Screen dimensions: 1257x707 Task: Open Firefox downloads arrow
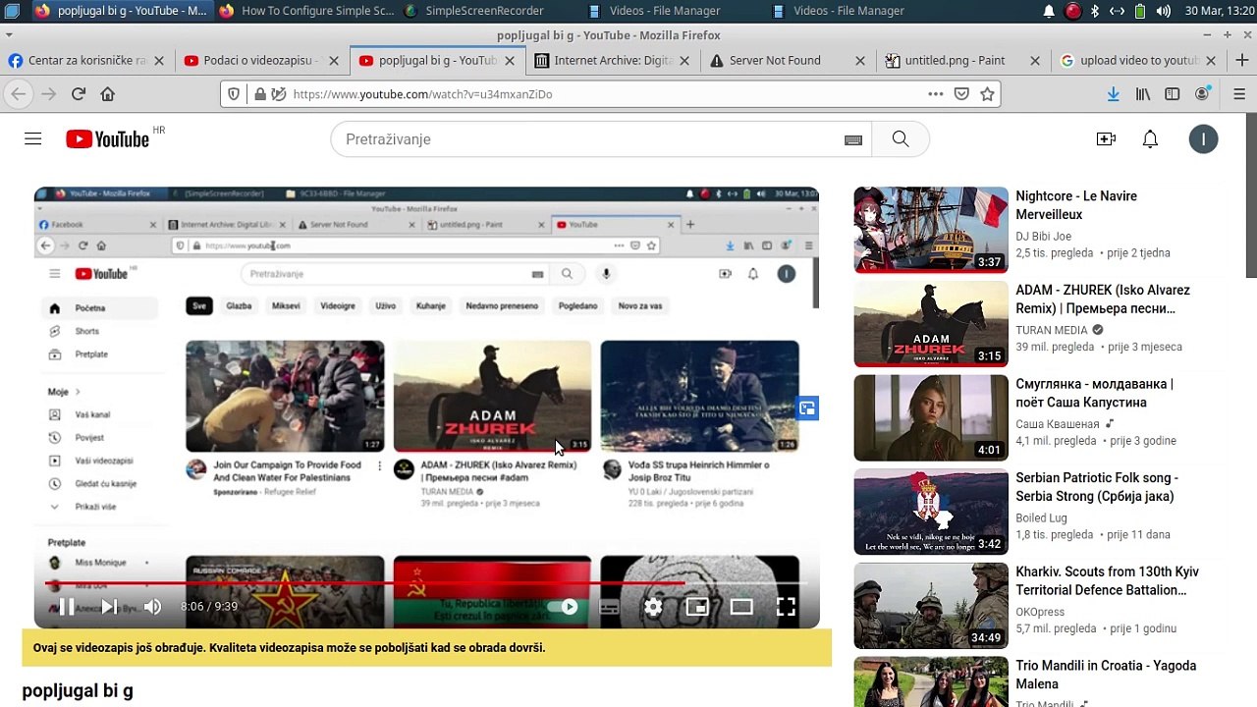point(1113,94)
